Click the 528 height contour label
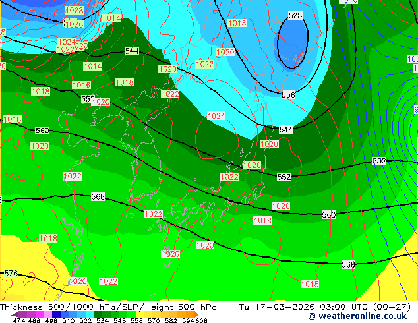 [x=295, y=15]
